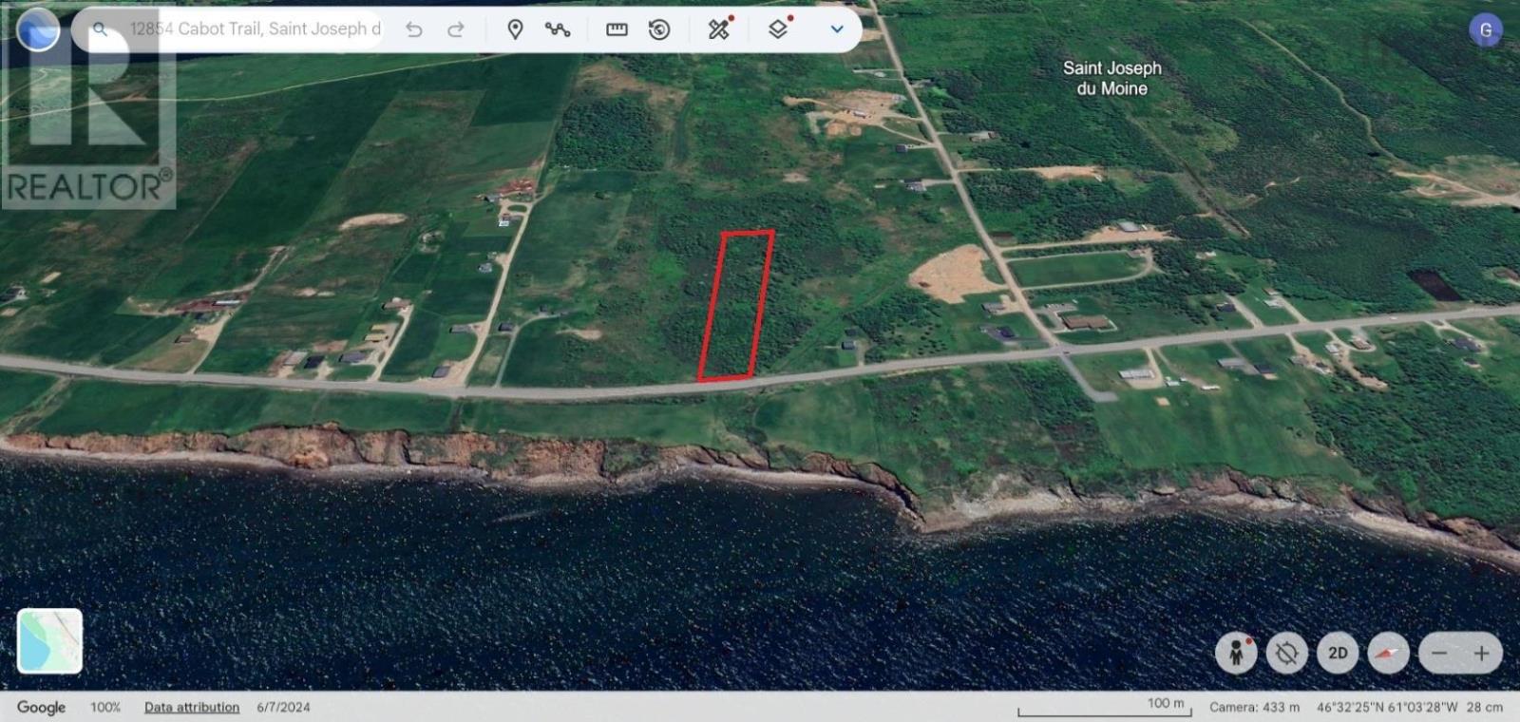
Task: Redo the last action
Action: pos(456,29)
